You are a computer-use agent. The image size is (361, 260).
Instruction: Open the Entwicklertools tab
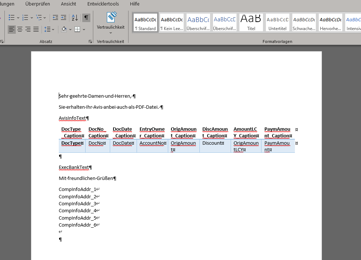(103, 4)
